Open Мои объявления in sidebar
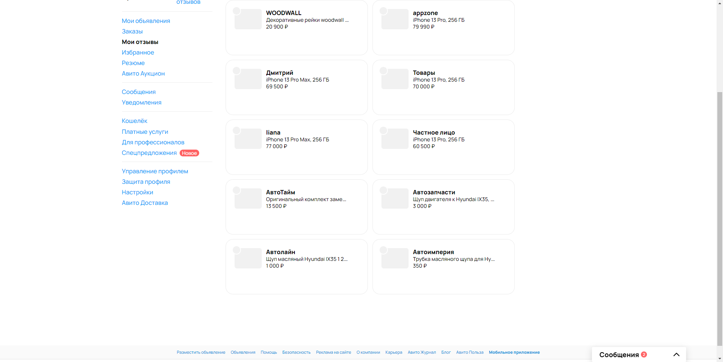Image resolution: width=723 pixels, height=362 pixels. (x=146, y=21)
